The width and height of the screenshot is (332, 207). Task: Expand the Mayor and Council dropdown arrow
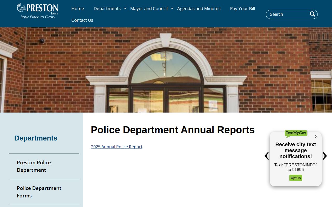[172, 9]
